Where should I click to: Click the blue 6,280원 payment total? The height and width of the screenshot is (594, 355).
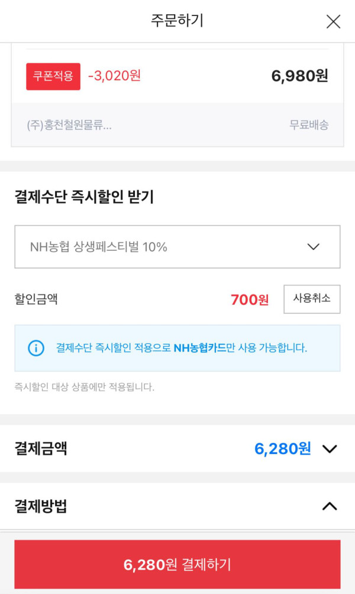tap(283, 449)
